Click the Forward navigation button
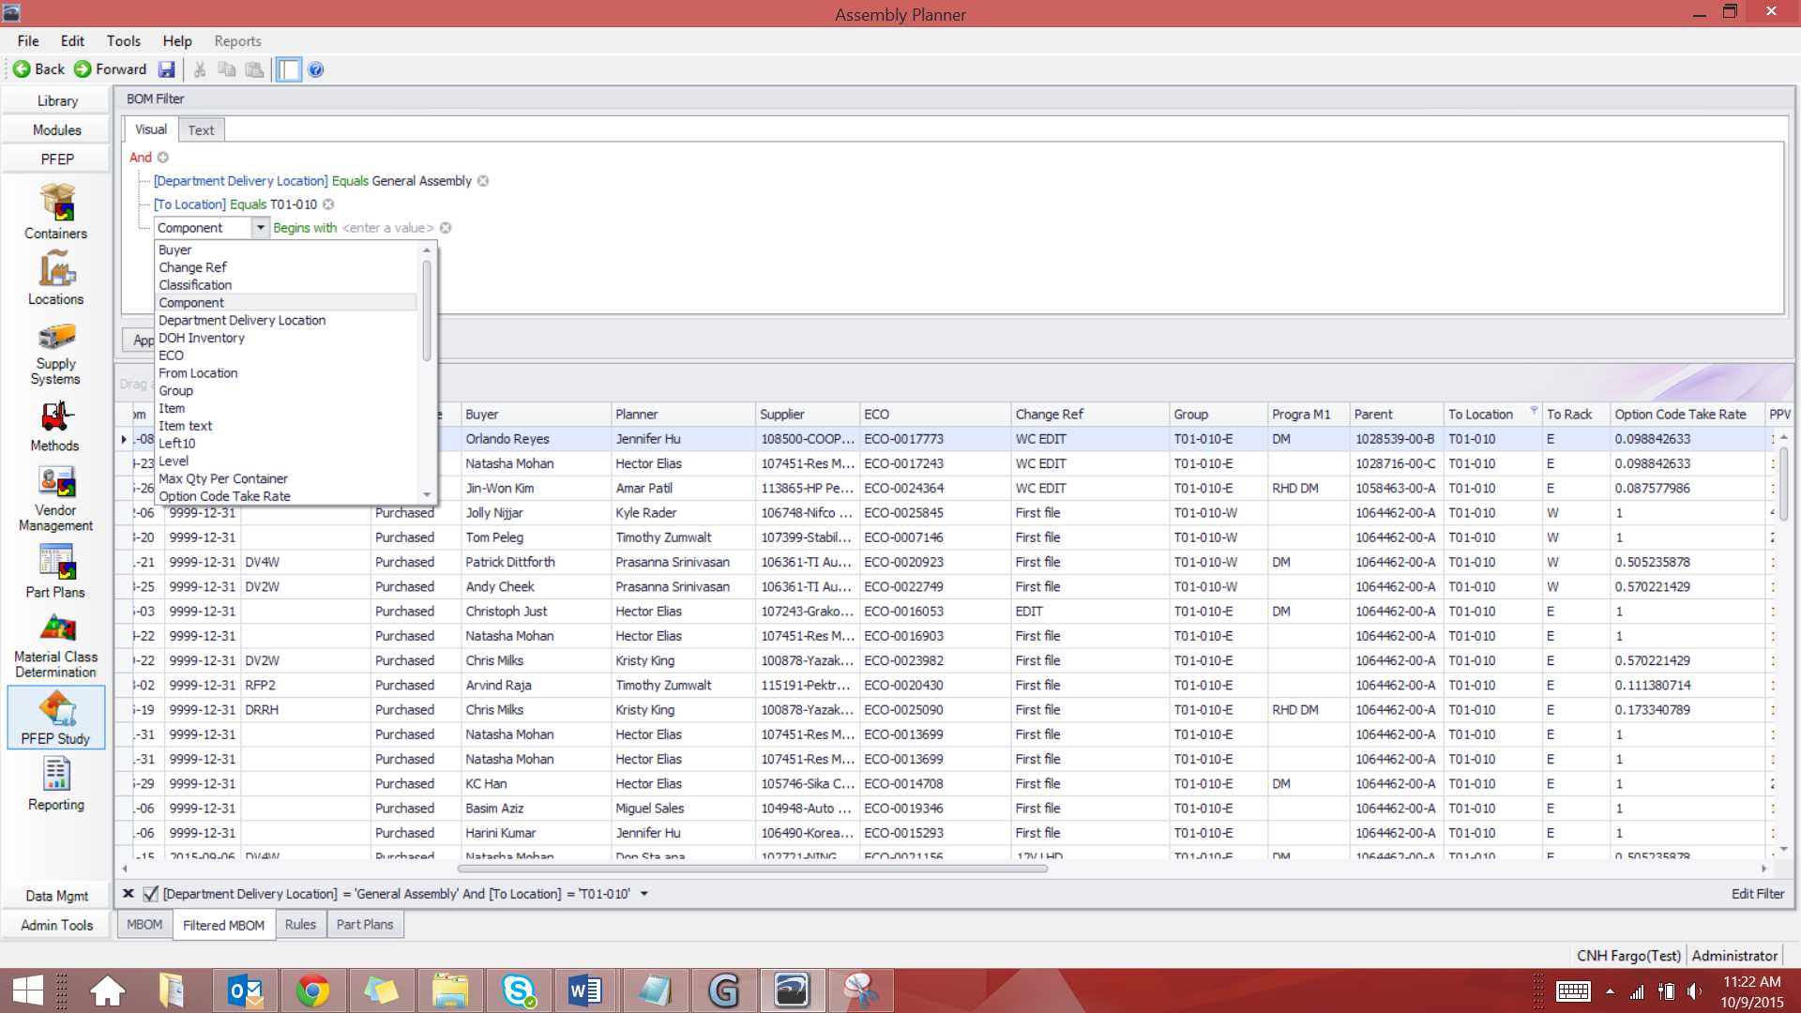This screenshot has width=1801, height=1013. [x=111, y=69]
